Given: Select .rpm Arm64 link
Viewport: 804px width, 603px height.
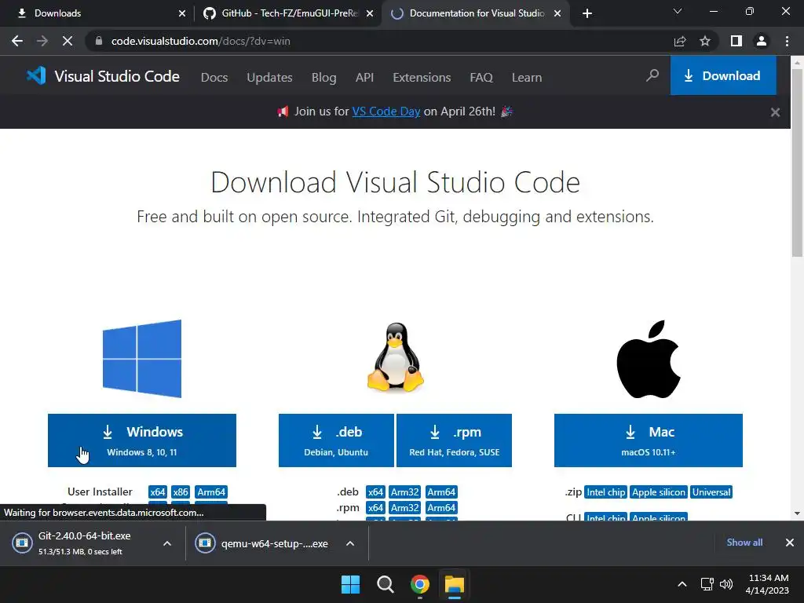Looking at the screenshot, I should click(441, 508).
